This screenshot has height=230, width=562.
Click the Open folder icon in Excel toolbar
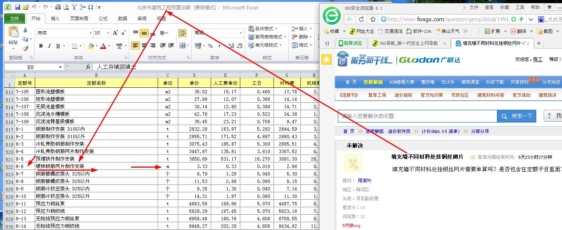(25, 7)
